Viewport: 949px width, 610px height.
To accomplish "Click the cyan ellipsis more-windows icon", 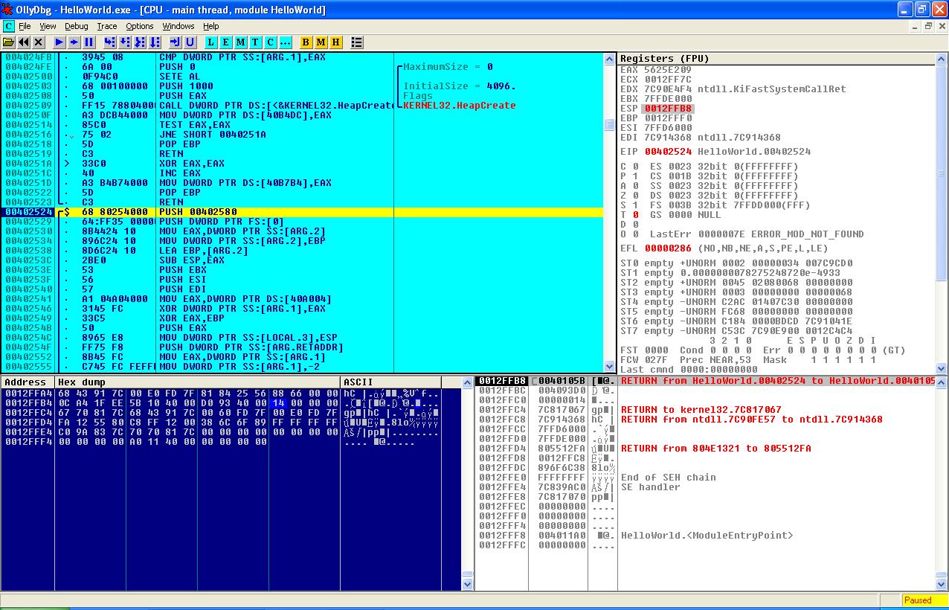I will tap(286, 42).
